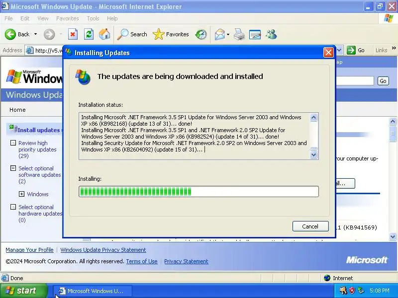Open Favorites star toolbar button
Image resolution: width=398 pixels, height=298 pixels.
(171, 34)
